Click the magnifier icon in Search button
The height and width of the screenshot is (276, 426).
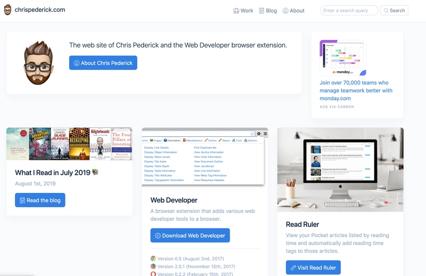point(386,10)
